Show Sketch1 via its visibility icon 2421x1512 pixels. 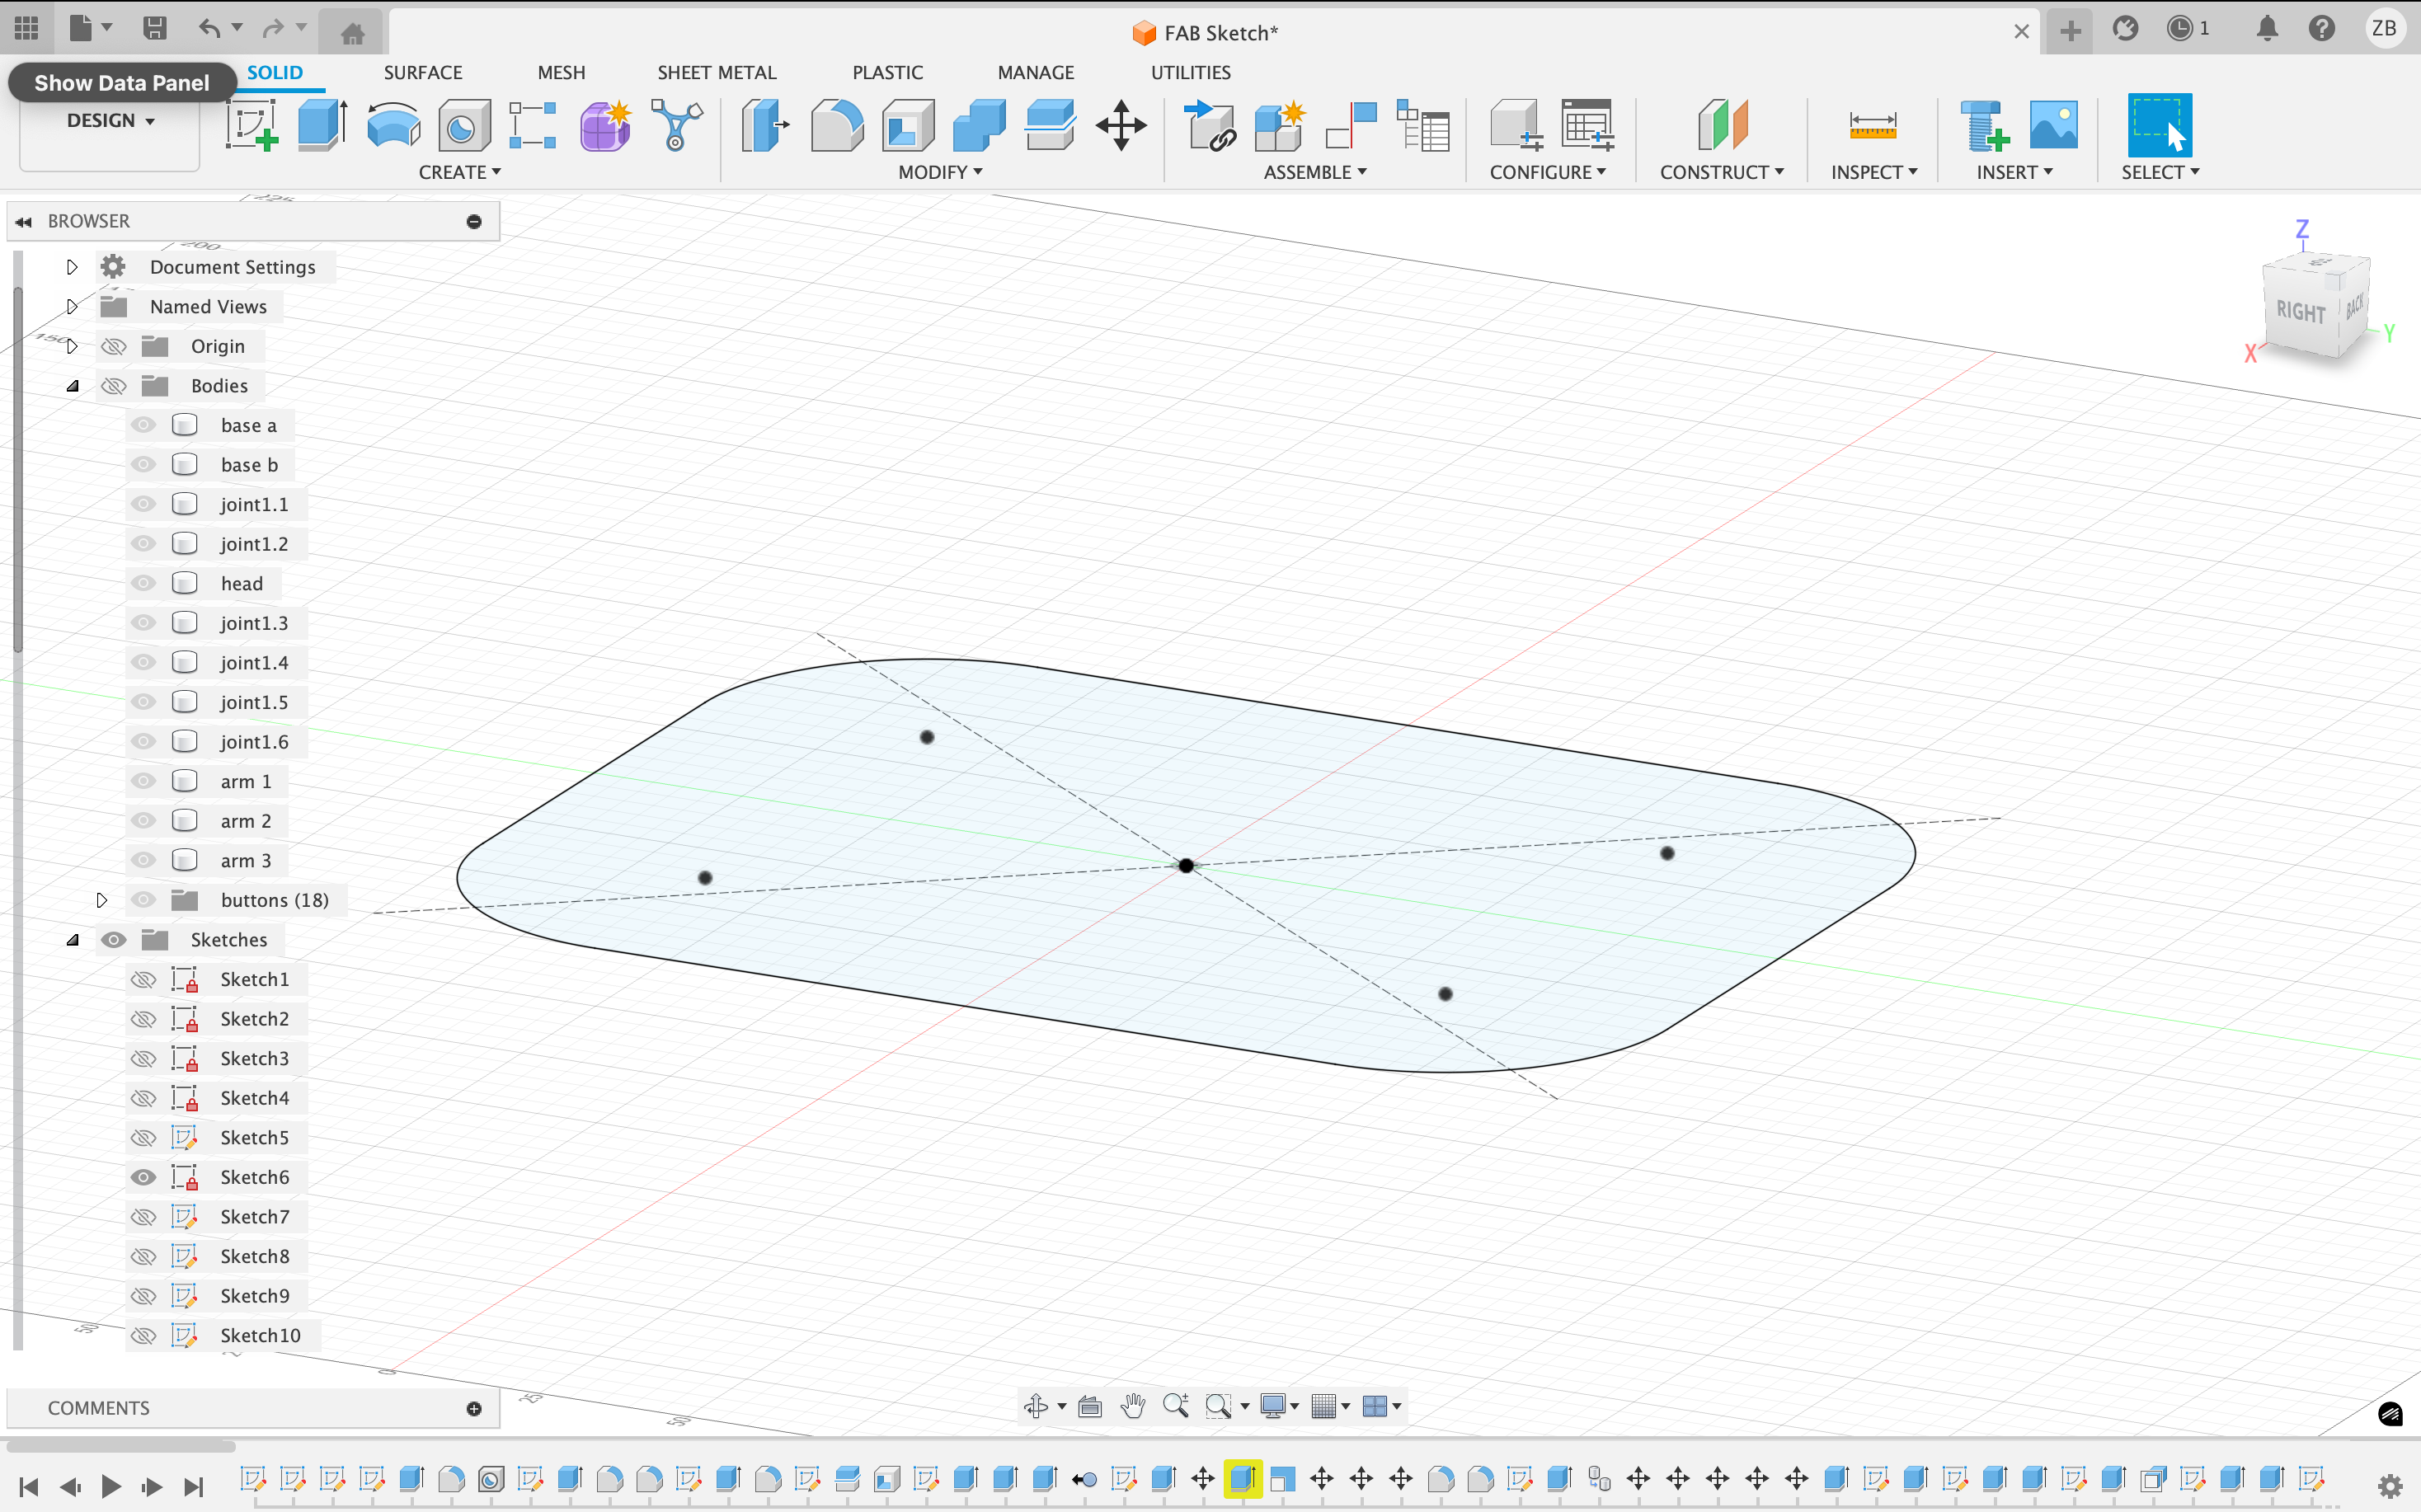144,979
